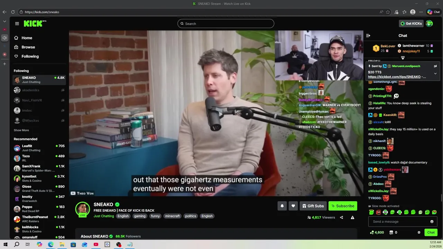
Task: Open recommended channel Leaflit
Action: [39, 148]
